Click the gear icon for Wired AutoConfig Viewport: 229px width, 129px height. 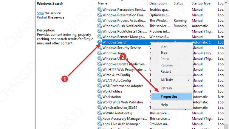tap(100, 75)
